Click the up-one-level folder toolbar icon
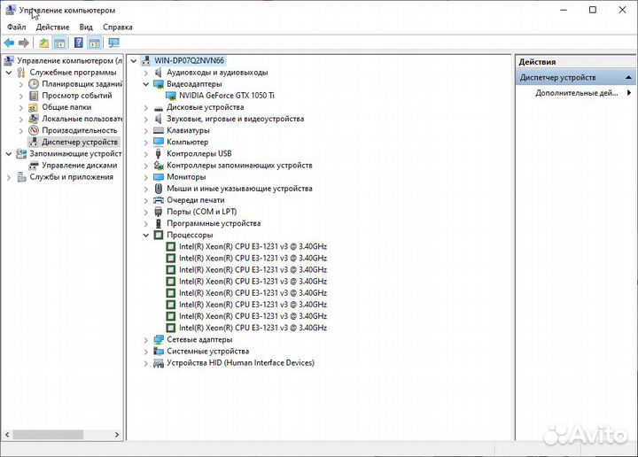Viewport: 638px width, 457px height. click(x=44, y=43)
